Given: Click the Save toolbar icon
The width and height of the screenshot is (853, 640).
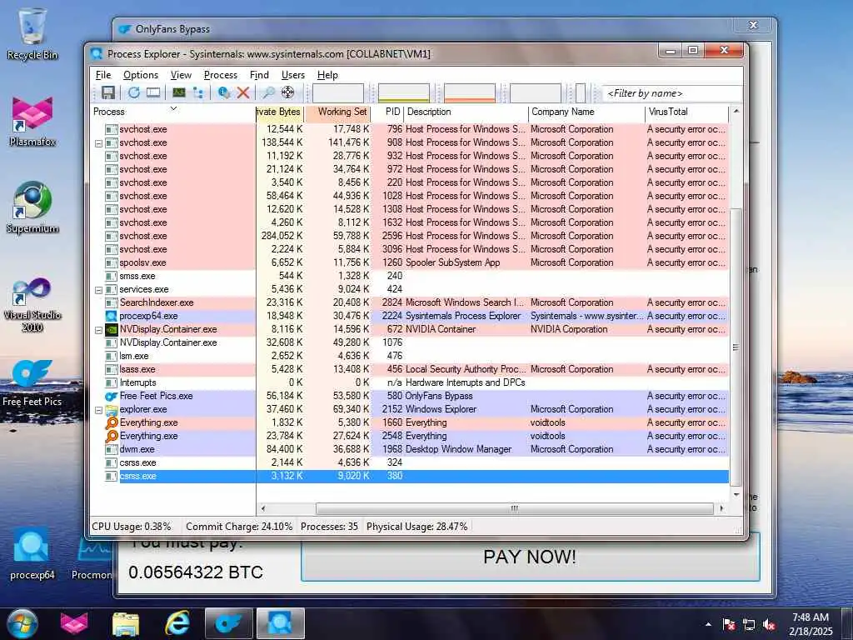Looking at the screenshot, I should 107,92.
